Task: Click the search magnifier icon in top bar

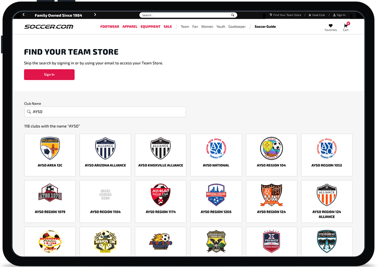Action: 233,15
